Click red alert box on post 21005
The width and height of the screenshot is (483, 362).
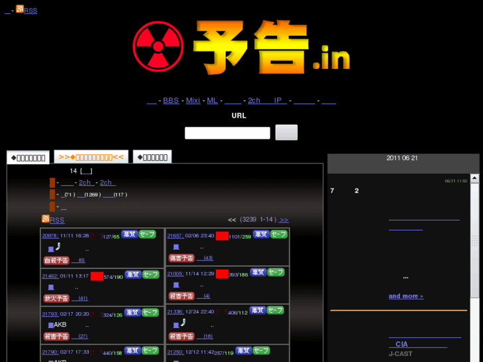(222, 274)
